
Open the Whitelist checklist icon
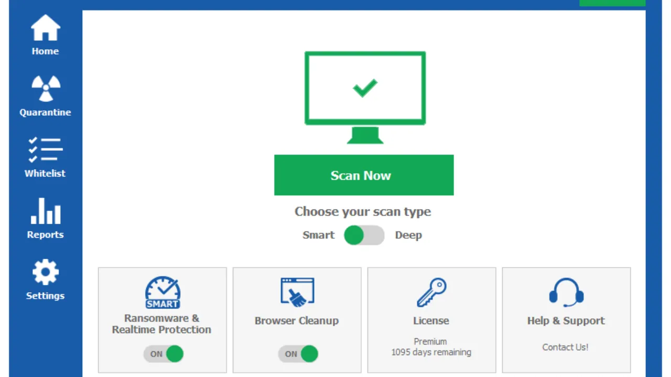tap(45, 150)
